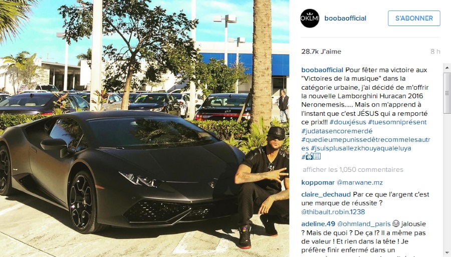
Task: Click the scrollbar up arrow
Action: (x=447, y=68)
